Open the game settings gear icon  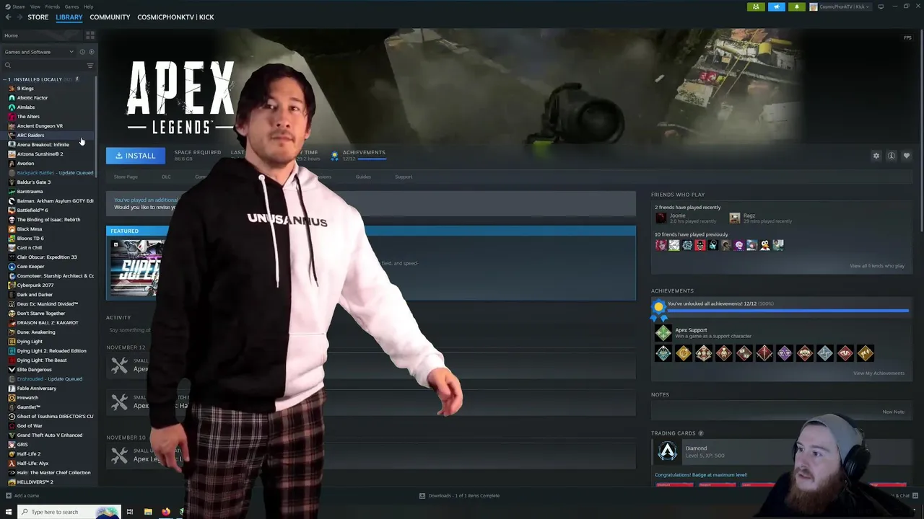coord(876,156)
